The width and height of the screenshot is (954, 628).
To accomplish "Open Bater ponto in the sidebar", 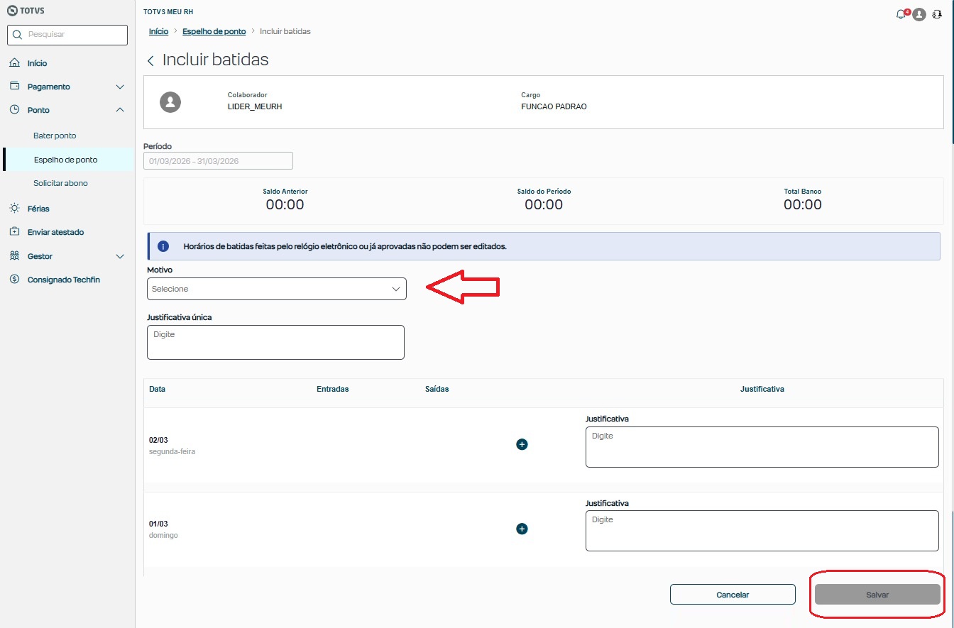I will [55, 136].
